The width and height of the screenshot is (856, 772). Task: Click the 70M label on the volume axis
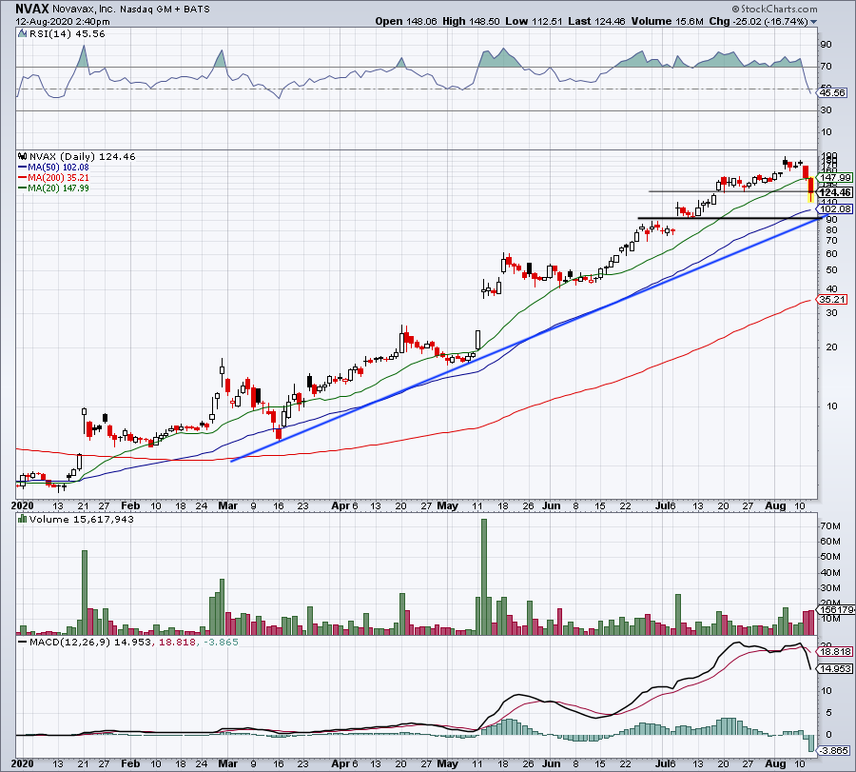tap(829, 526)
